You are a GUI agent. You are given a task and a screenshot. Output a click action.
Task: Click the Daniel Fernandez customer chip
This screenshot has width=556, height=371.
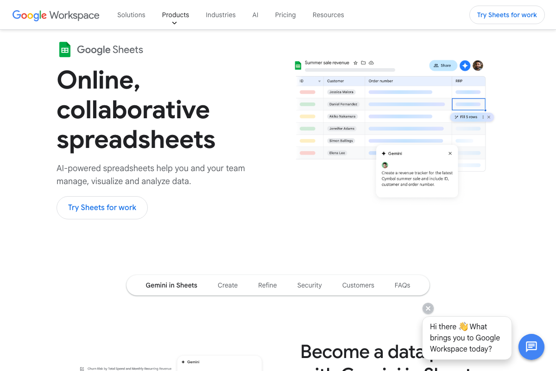(x=343, y=104)
